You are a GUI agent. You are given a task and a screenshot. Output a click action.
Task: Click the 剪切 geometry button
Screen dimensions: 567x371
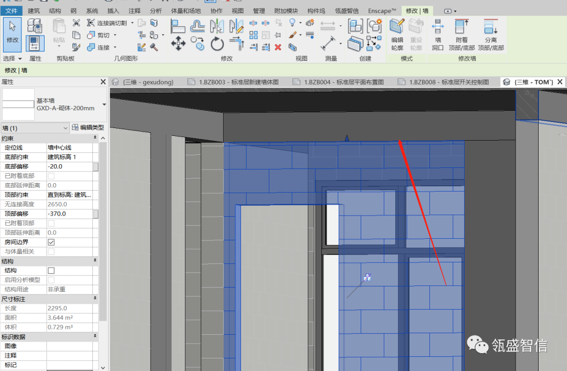click(x=99, y=35)
